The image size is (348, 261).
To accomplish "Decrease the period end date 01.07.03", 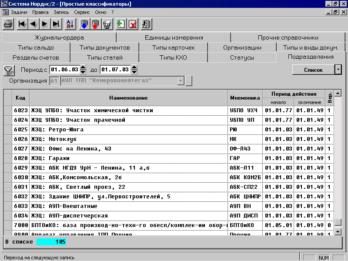I will (134, 72).
